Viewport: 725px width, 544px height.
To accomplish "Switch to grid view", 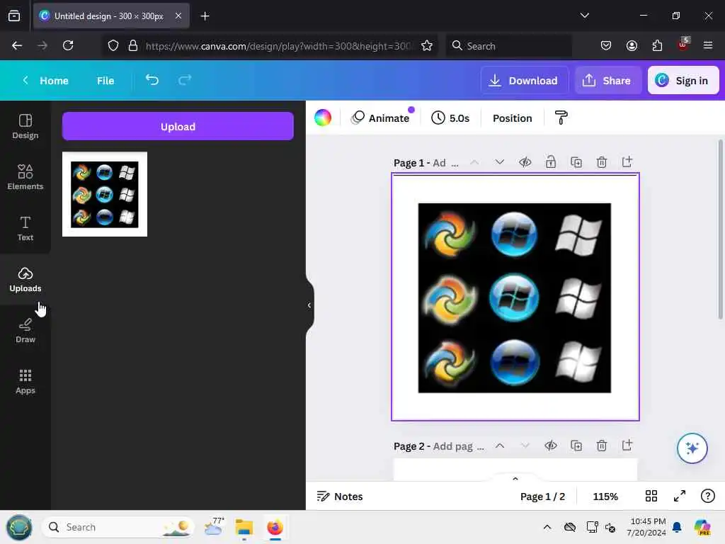I will tap(651, 497).
